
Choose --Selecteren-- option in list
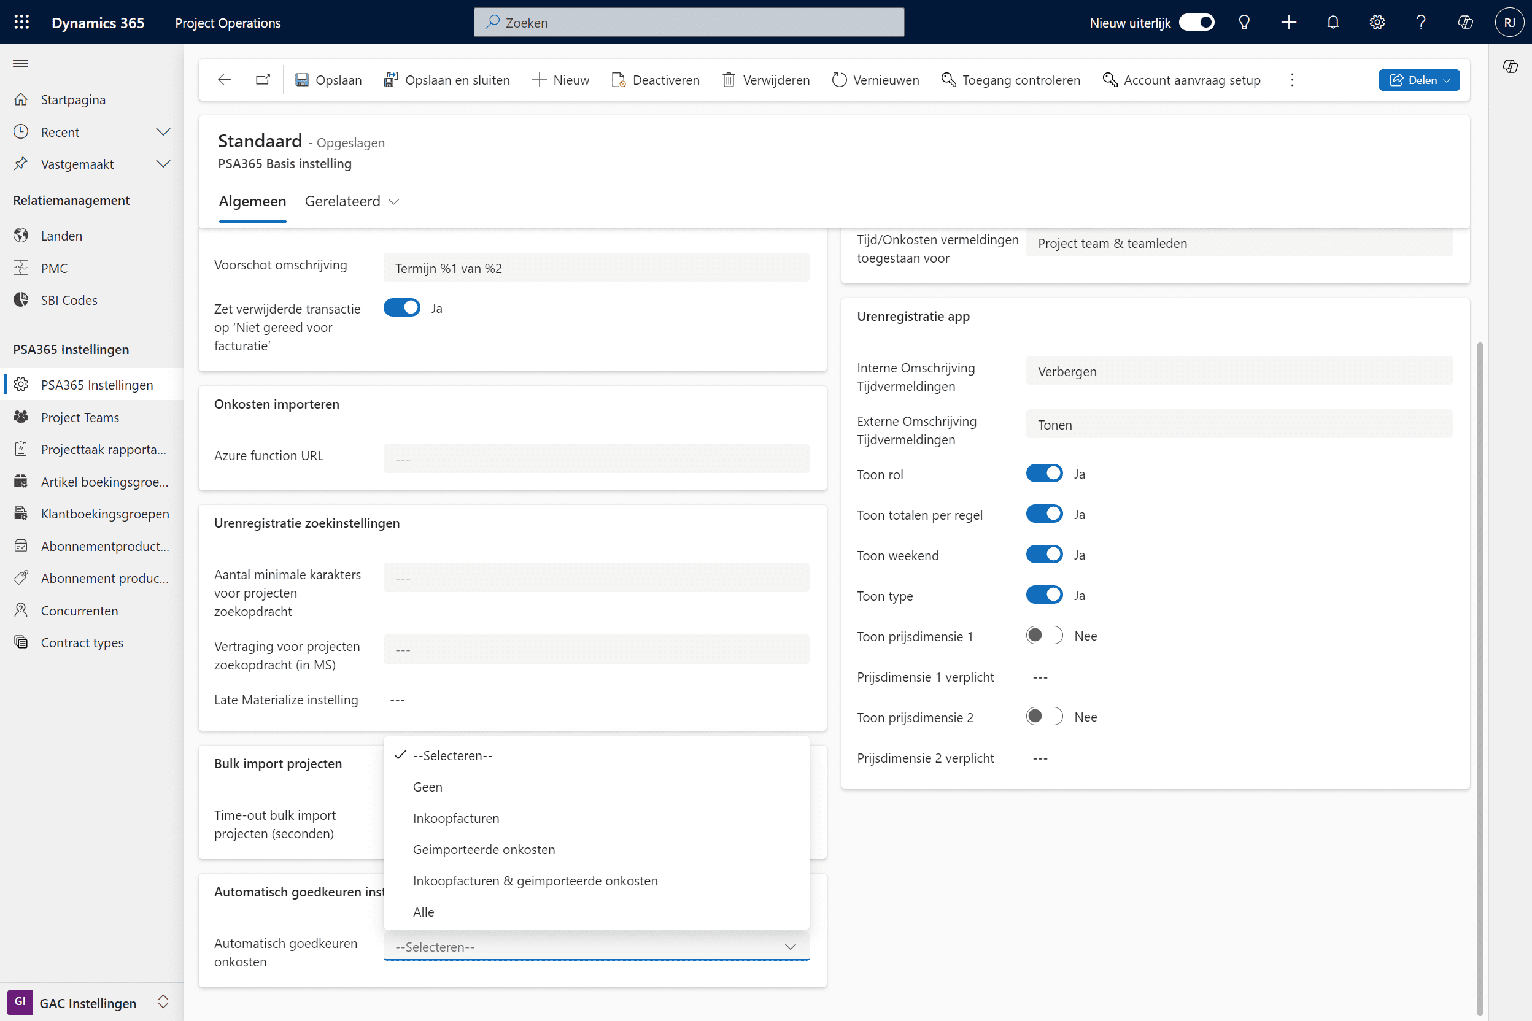point(596,755)
